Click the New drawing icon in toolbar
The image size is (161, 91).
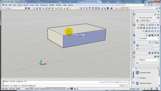pyautogui.click(x=34, y=8)
